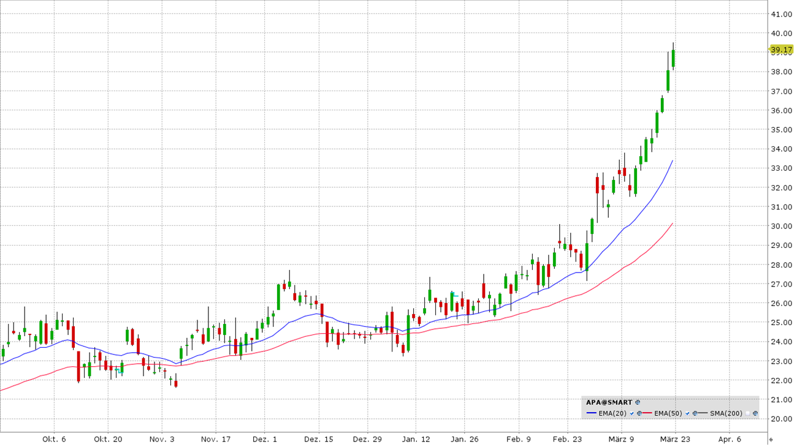Click the Okt. 6 date on time axis
Viewport: 797px width, 447px height.
[54, 439]
